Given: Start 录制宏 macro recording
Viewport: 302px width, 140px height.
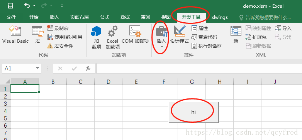Looking at the screenshot, I should pos(58,28).
